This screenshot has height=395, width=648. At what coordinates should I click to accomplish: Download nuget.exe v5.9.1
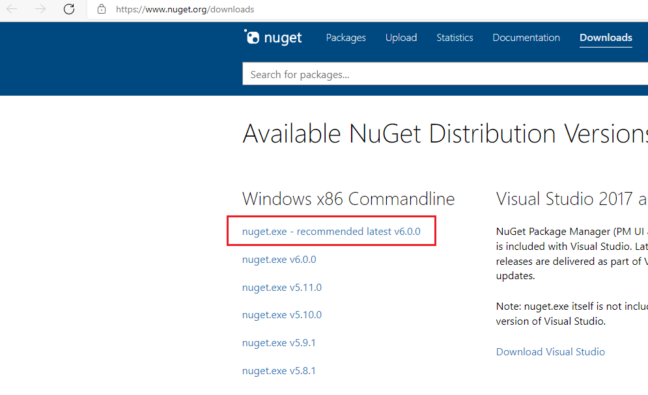coord(279,343)
